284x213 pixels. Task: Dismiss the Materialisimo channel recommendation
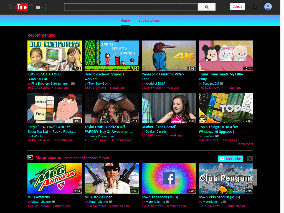point(250,159)
